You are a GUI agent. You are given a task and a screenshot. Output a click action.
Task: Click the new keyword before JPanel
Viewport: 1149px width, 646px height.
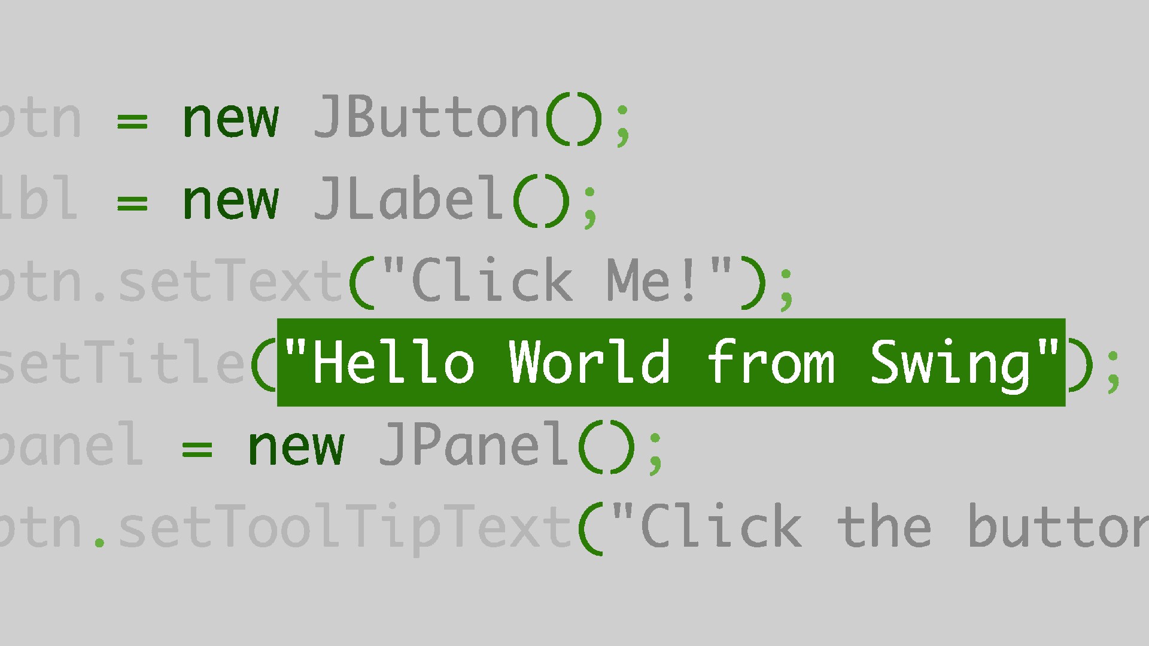pos(296,447)
